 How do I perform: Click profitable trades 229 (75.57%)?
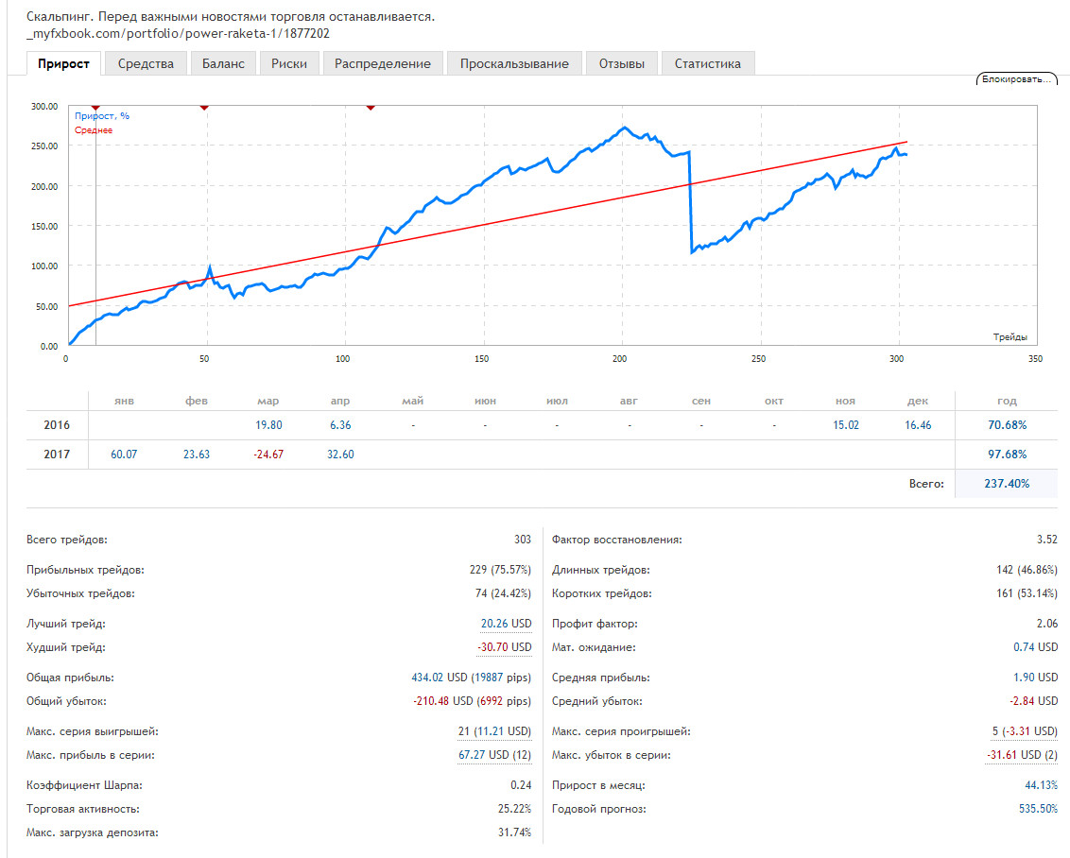click(500, 570)
